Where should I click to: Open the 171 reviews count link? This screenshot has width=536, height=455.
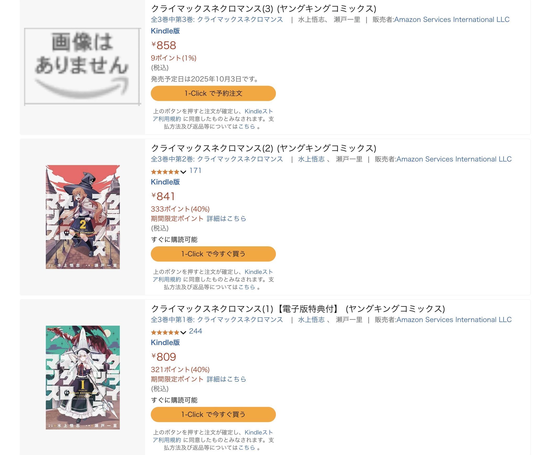195,171
